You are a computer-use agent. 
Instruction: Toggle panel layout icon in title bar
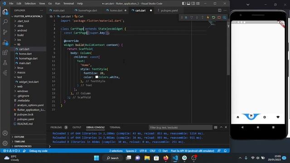(x=188, y=3)
